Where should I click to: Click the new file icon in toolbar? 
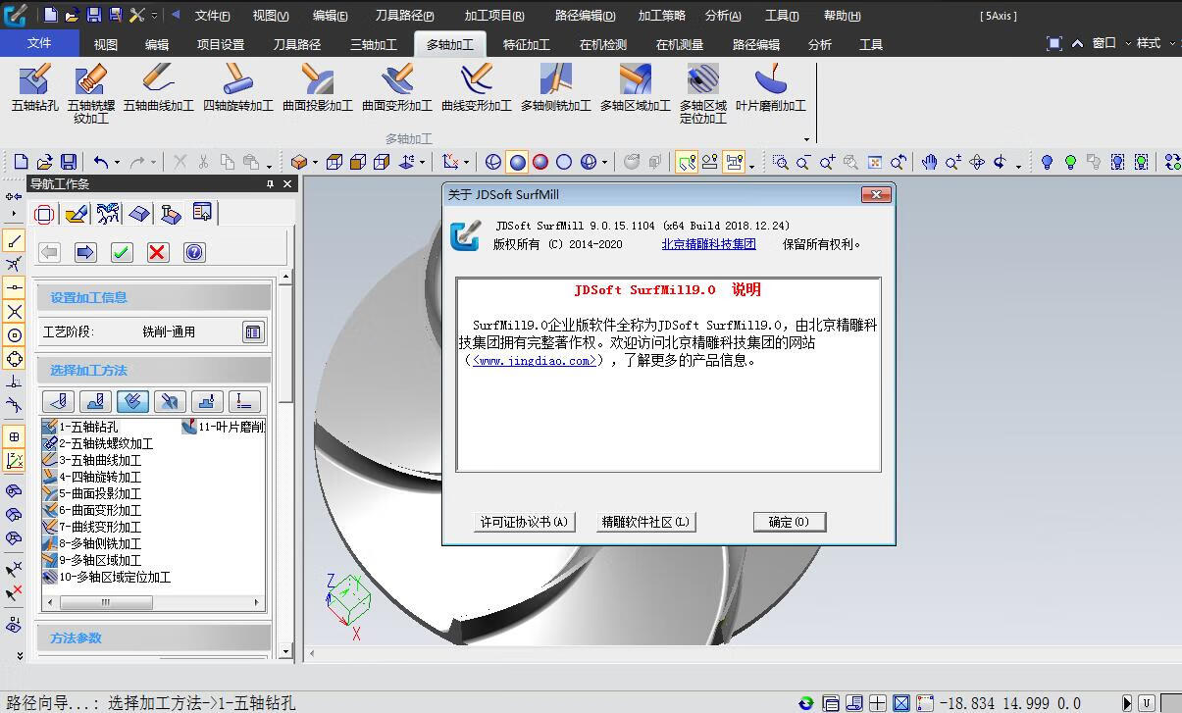(21, 162)
